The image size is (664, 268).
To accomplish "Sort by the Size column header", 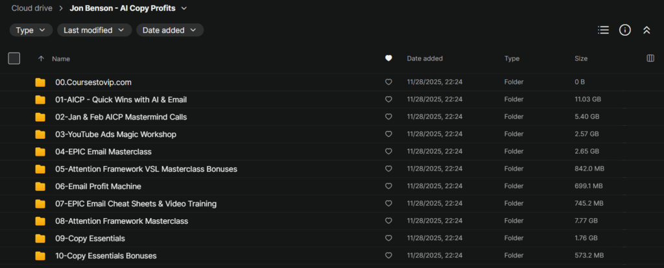I will (581, 58).
